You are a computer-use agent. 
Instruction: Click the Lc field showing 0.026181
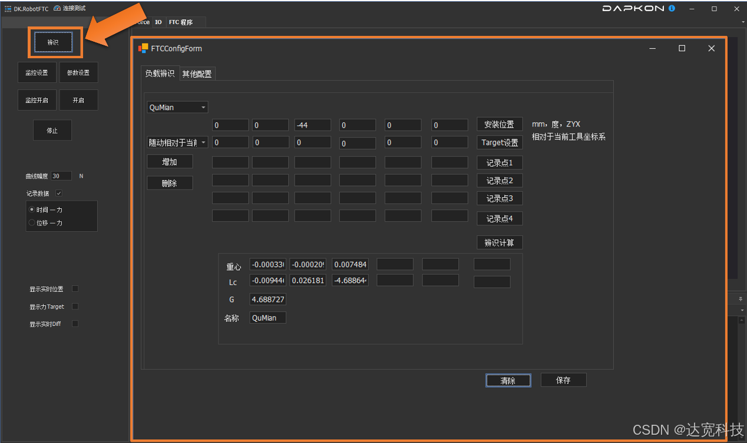(308, 280)
